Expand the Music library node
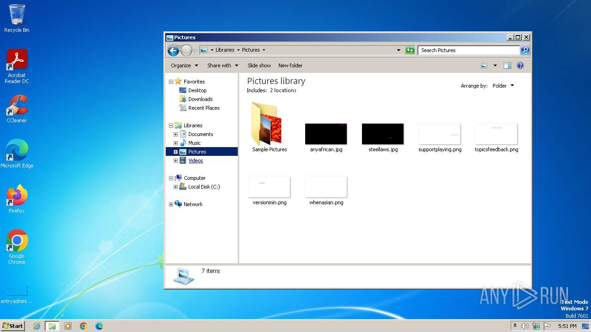 coord(175,143)
